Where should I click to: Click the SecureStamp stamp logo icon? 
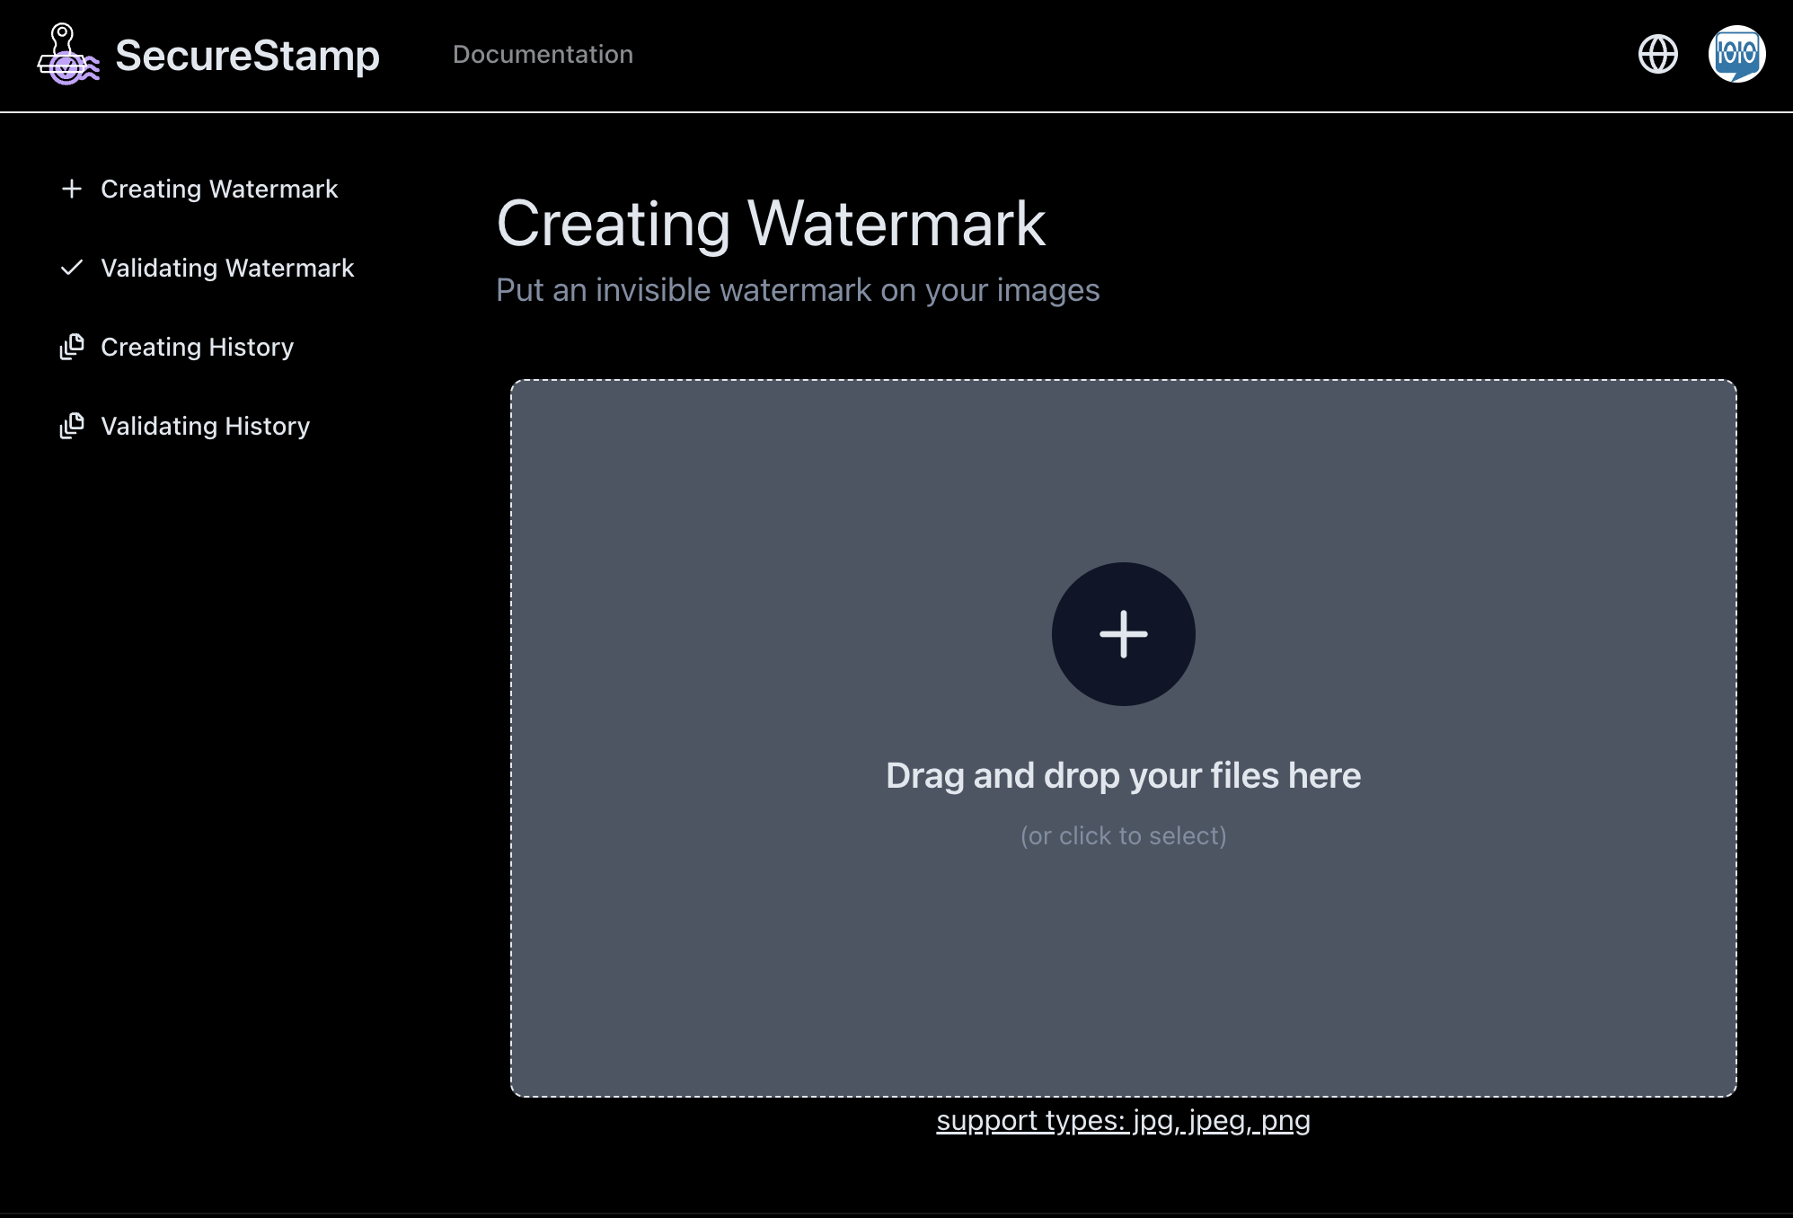click(x=68, y=55)
